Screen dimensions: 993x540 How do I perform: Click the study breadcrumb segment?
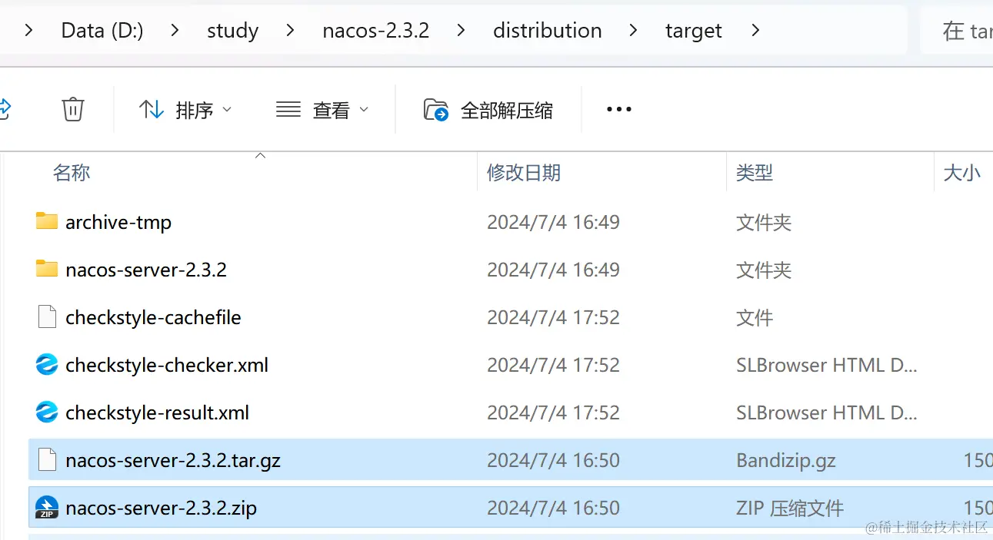(232, 31)
